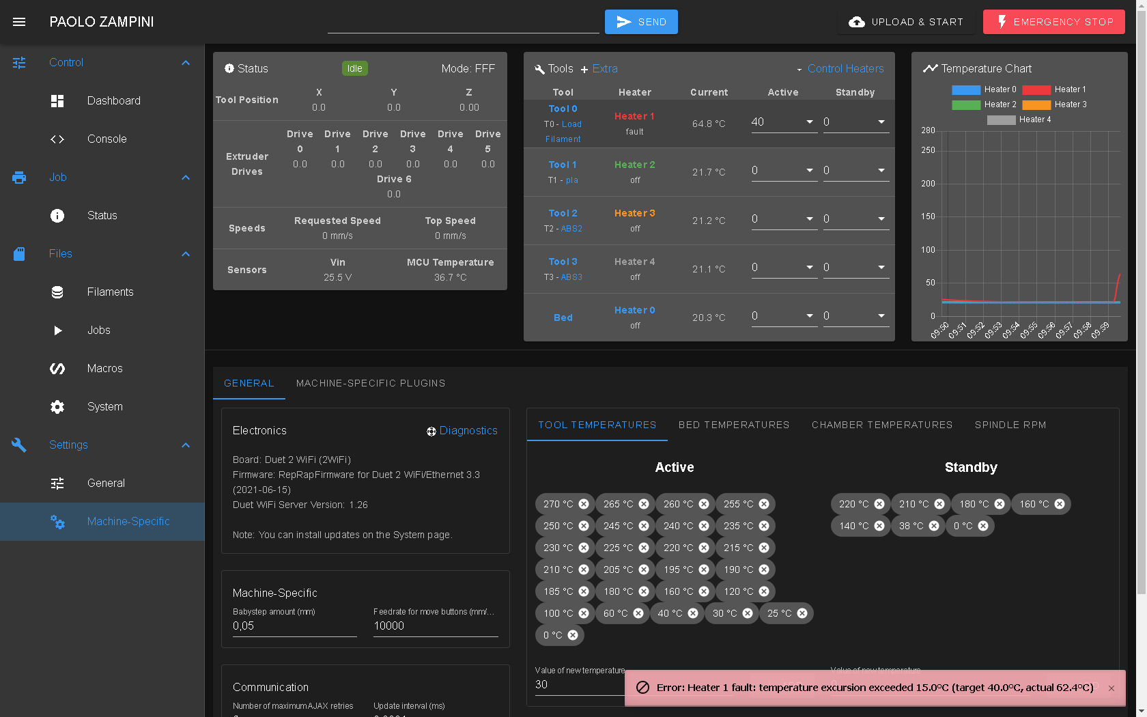Open Tool 1 active temperature dropdown
This screenshot has height=717, width=1147.
click(810, 171)
